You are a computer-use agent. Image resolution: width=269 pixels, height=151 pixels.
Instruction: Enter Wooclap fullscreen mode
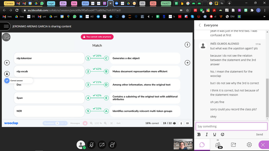112,123
